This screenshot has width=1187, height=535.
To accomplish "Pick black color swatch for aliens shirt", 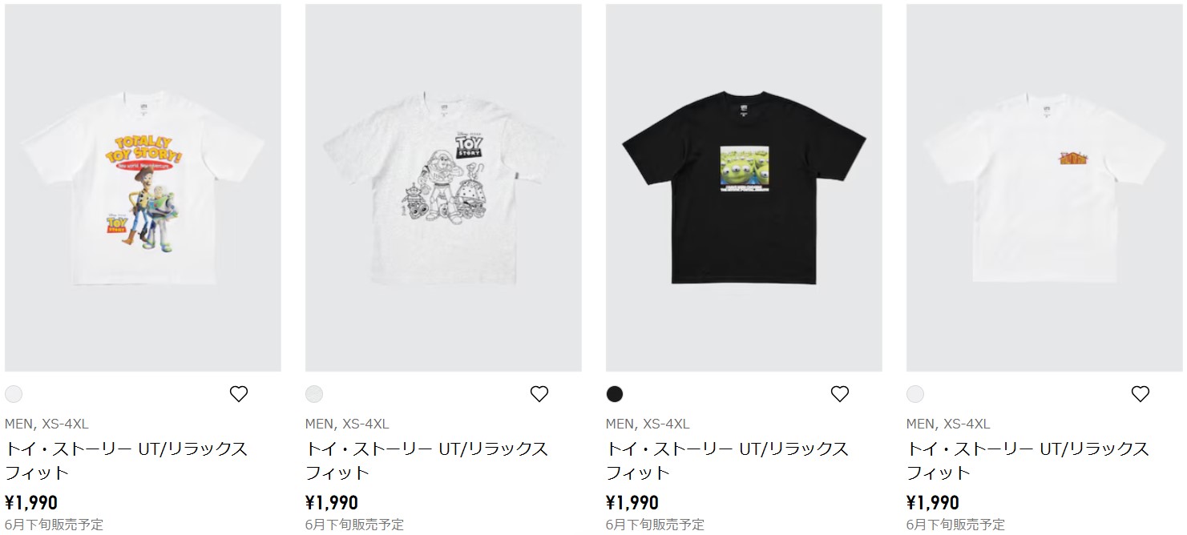I will pyautogui.click(x=615, y=394).
